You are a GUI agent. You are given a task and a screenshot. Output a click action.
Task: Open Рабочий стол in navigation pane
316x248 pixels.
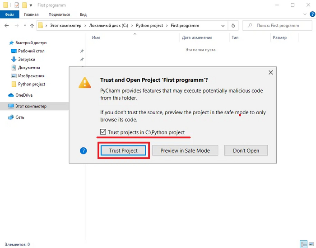pos(31,51)
